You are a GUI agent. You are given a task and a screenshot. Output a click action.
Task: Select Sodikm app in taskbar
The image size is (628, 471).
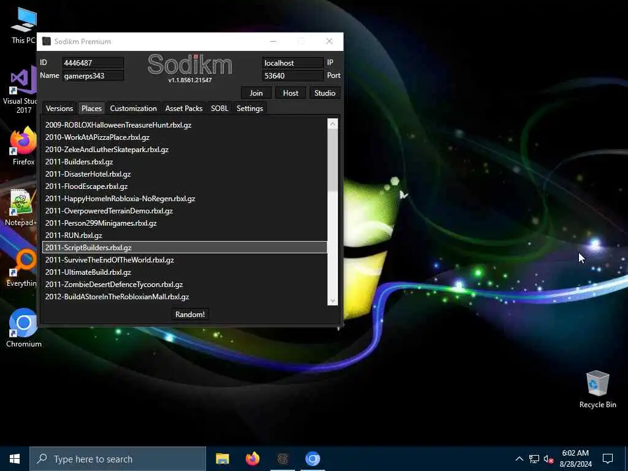click(x=283, y=459)
